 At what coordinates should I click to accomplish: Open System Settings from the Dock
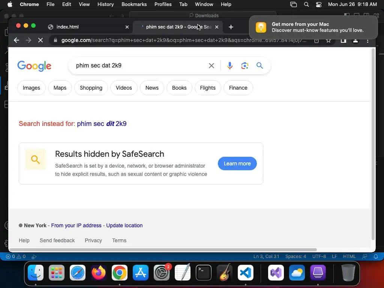click(x=162, y=273)
